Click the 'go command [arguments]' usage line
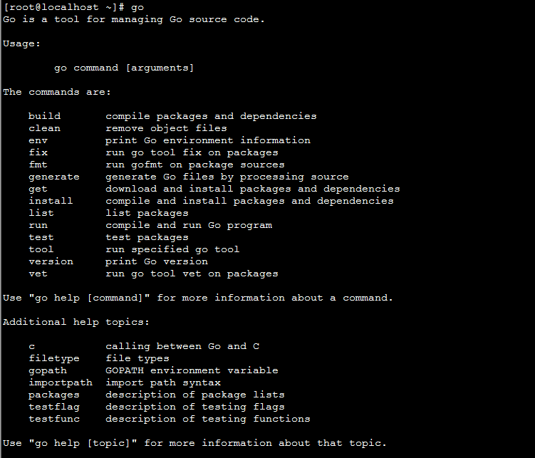 [x=124, y=68]
